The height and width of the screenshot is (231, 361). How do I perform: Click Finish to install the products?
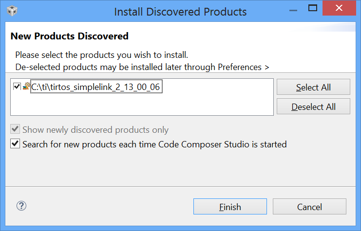click(230, 207)
